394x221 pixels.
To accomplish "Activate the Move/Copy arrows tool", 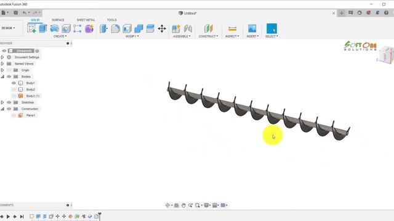I will click(162, 29).
